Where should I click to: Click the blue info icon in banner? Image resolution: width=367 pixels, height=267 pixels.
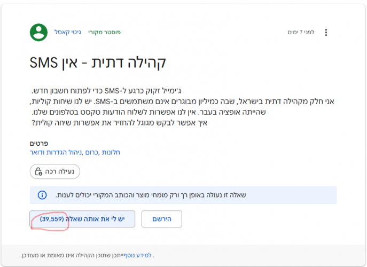[x=42, y=195]
